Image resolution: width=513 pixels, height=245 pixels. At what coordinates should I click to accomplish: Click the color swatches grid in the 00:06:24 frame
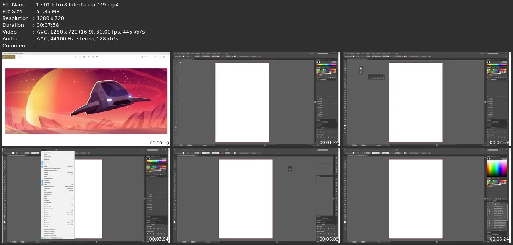pos(497,184)
